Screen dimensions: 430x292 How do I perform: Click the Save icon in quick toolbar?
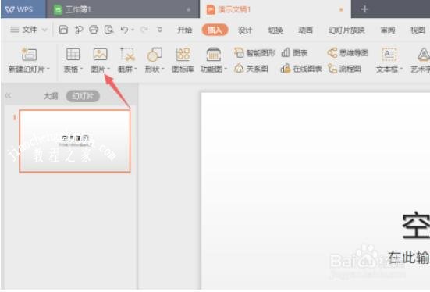click(63, 30)
